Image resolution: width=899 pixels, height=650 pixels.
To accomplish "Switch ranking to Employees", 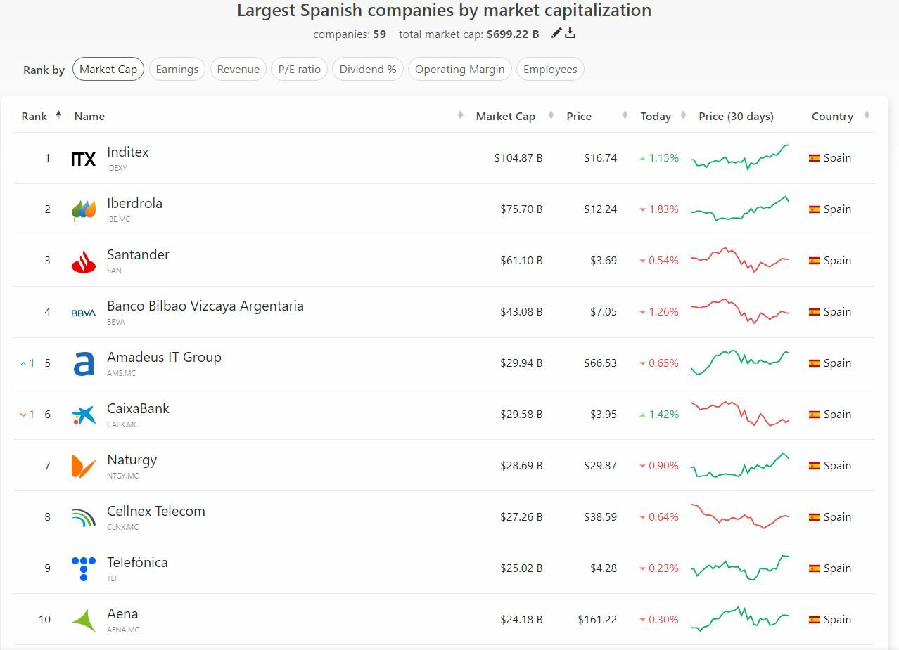I will [550, 69].
